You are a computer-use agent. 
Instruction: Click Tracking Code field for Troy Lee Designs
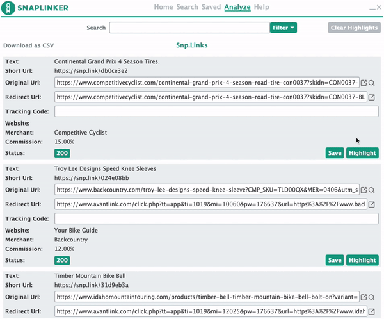pos(216,218)
